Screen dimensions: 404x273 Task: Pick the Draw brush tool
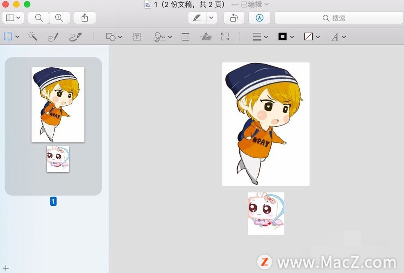click(x=75, y=37)
